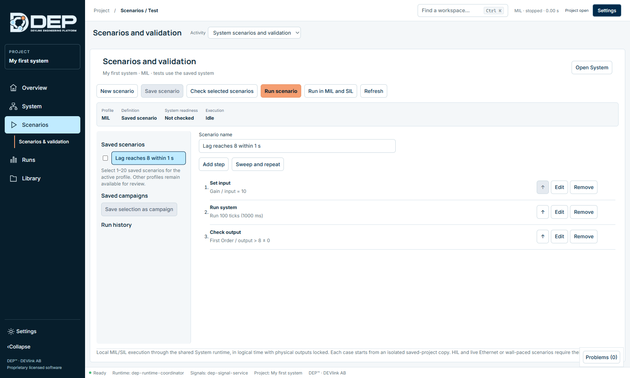Click the Project breadcrumb link

click(102, 11)
